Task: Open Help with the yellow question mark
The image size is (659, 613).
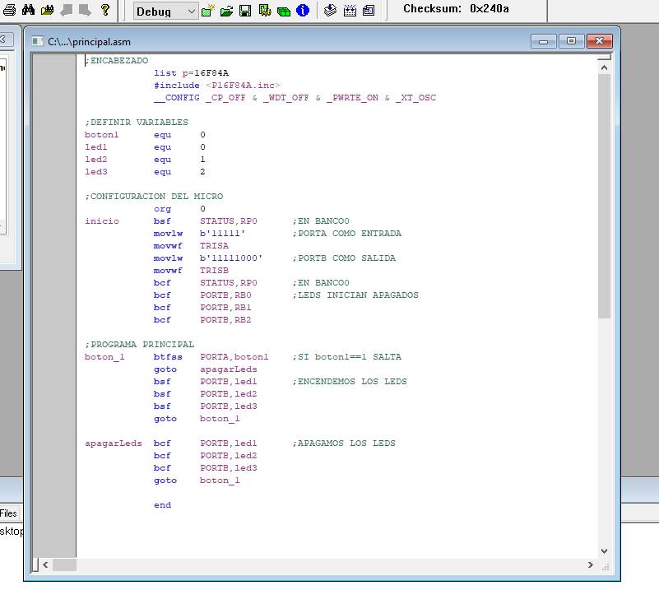Action: tap(105, 10)
